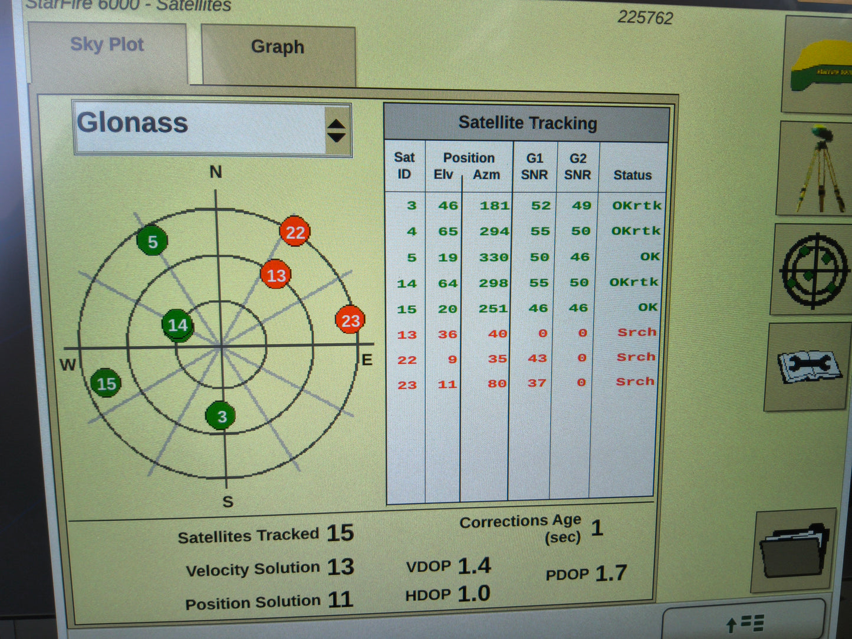Click the G1 SNR column header
Image resolution: width=852 pixels, height=639 pixels.
534,166
